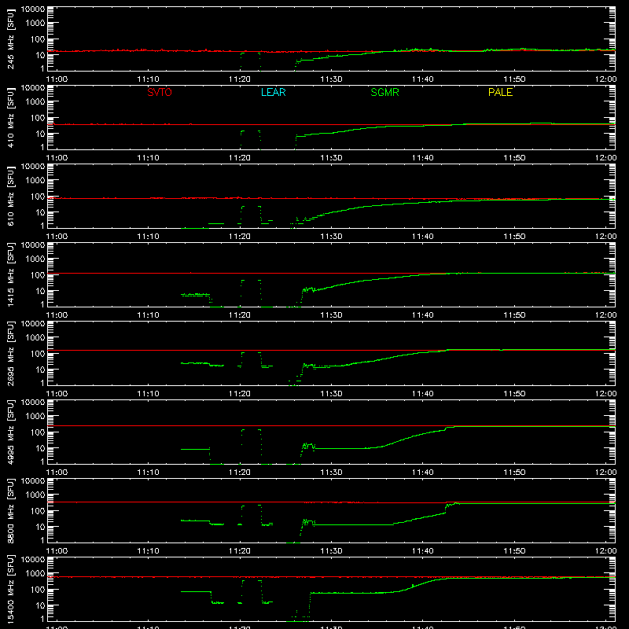Click 11:40 tick under the 8800 MHz panel
629x629 pixels.
pos(423,551)
